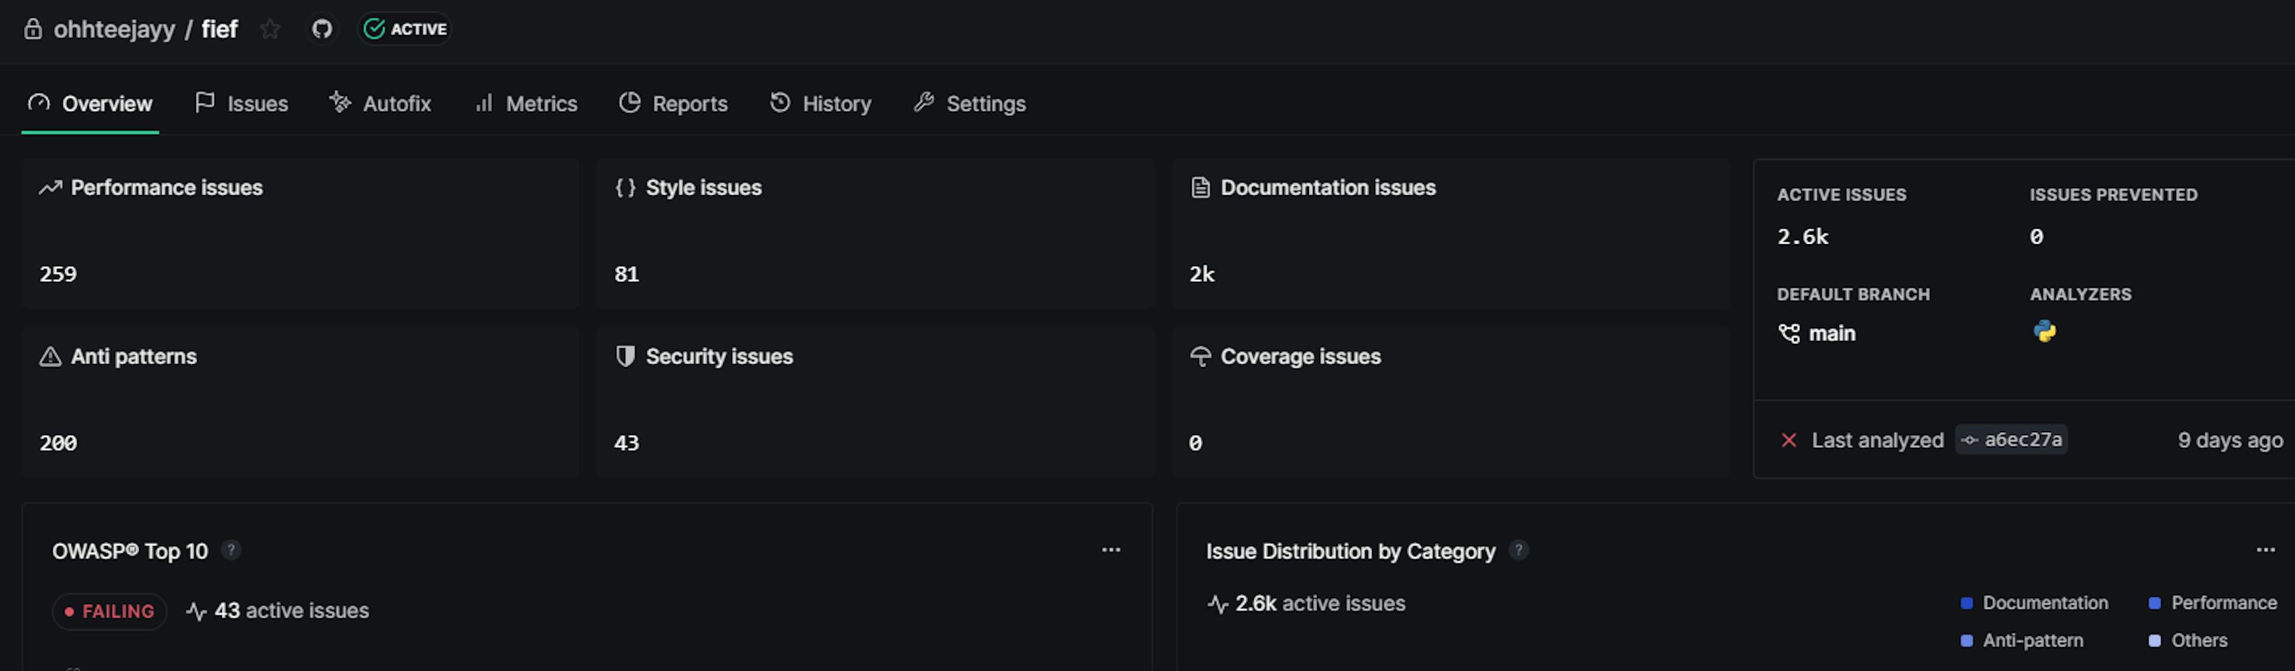Open the Metrics tab
The width and height of the screenshot is (2295, 671).
click(x=526, y=104)
